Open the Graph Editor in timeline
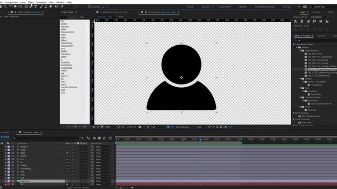337x189 pixels. pyautogui.click(x=110, y=138)
